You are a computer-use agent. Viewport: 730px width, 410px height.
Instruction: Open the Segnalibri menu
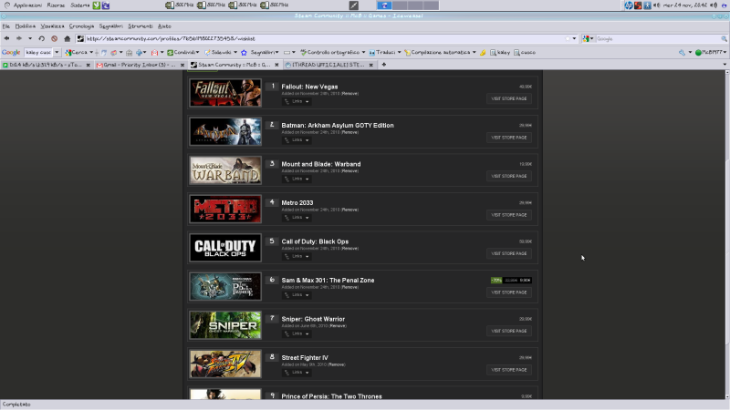110,26
